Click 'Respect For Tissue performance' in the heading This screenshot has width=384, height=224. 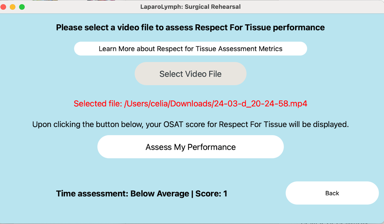[x=260, y=27]
